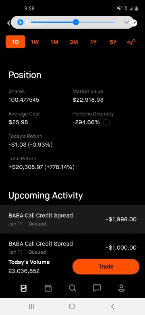Viewport: 145px width, 315px height.
Task: Tap the checkmark circle icon
Action: click(134, 23)
